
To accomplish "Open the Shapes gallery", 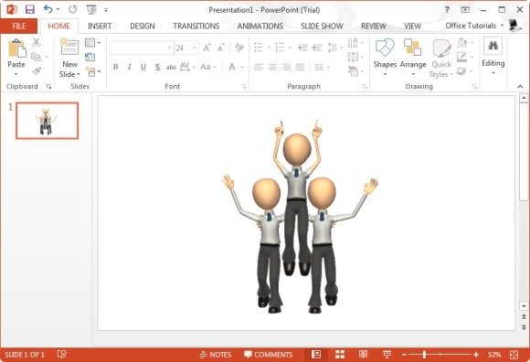I will [x=385, y=57].
